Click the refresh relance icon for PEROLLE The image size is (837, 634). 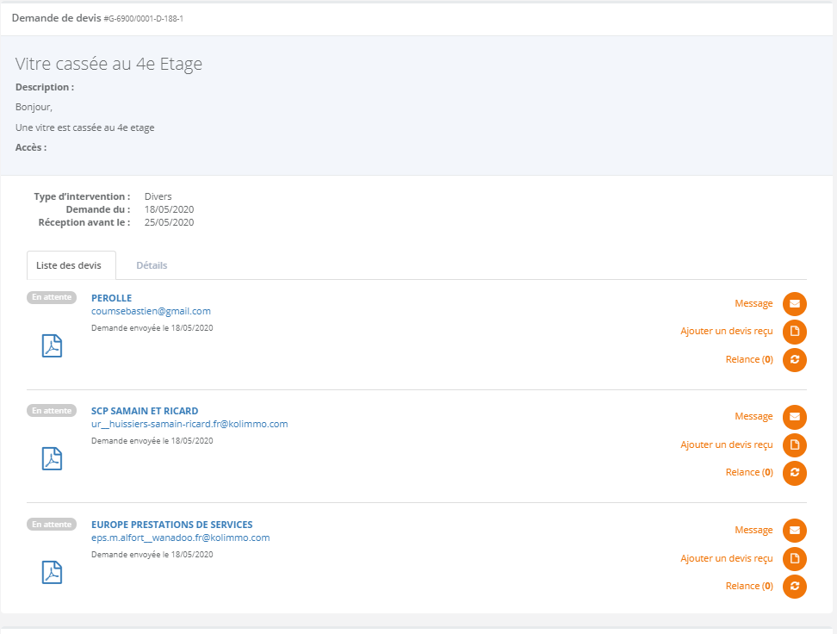[794, 359]
